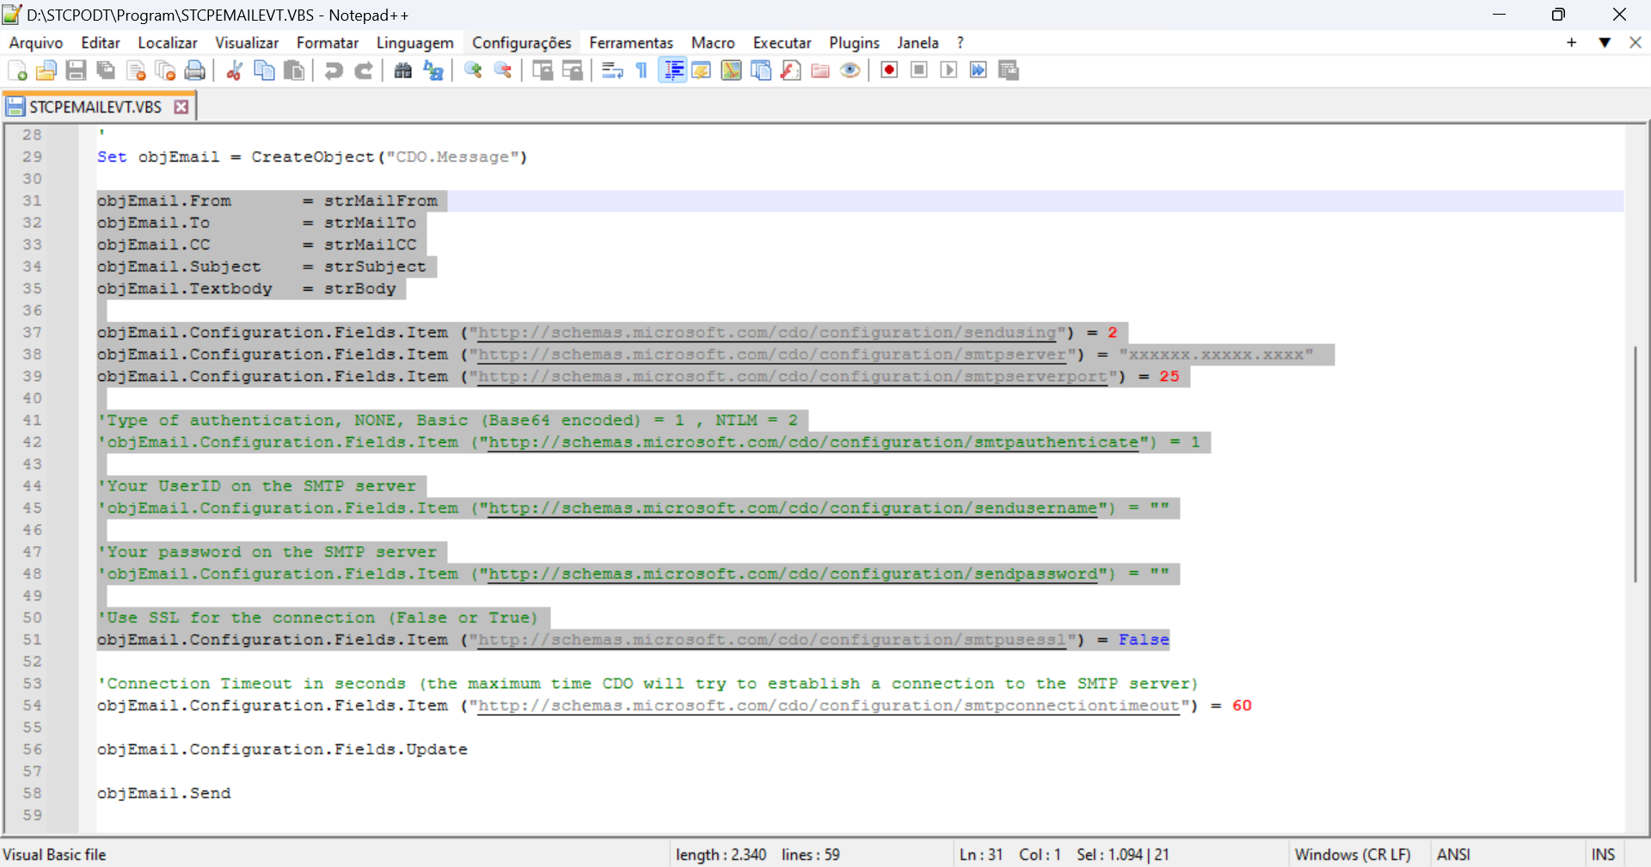Open Find with the binoculars icon
This screenshot has width=1651, height=867.
[x=403, y=71]
